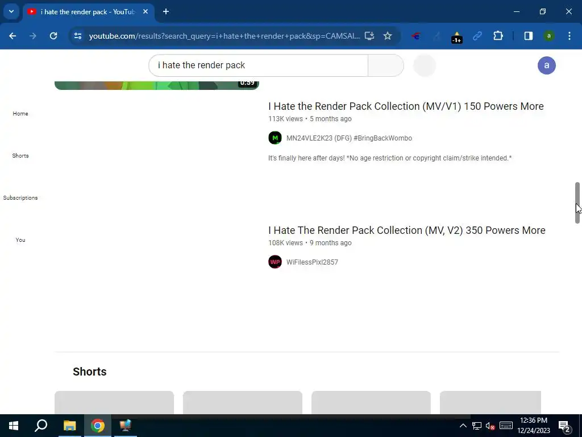Reload the YouTube results page

point(53,36)
